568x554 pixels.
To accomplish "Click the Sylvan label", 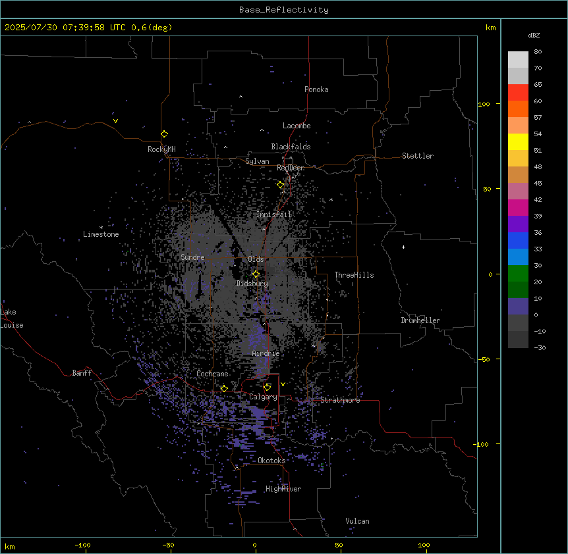I will [257, 161].
